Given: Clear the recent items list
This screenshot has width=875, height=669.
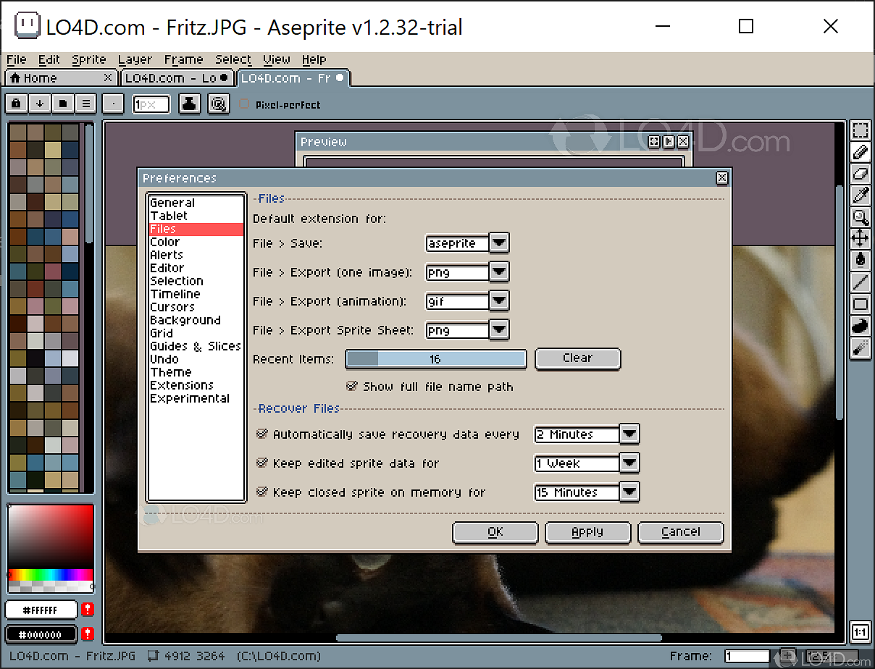Looking at the screenshot, I should click(577, 358).
